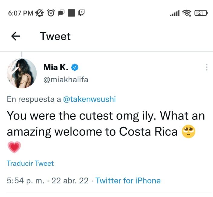Open the Twitter for iPhone source link
The height and width of the screenshot is (197, 213).
128,181
